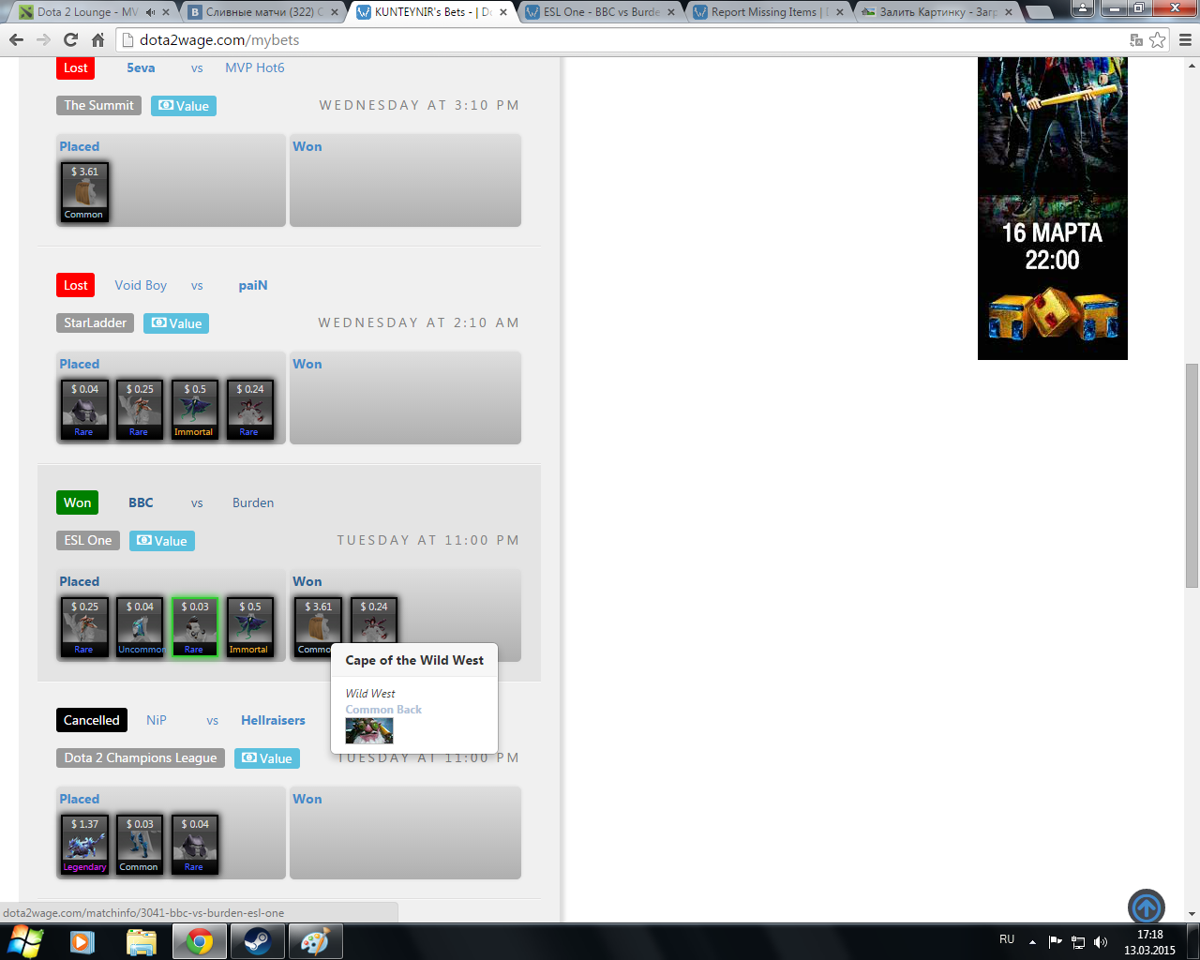The image size is (1200, 960).
Task: Open Chrome from the taskbar
Action: tap(199, 941)
